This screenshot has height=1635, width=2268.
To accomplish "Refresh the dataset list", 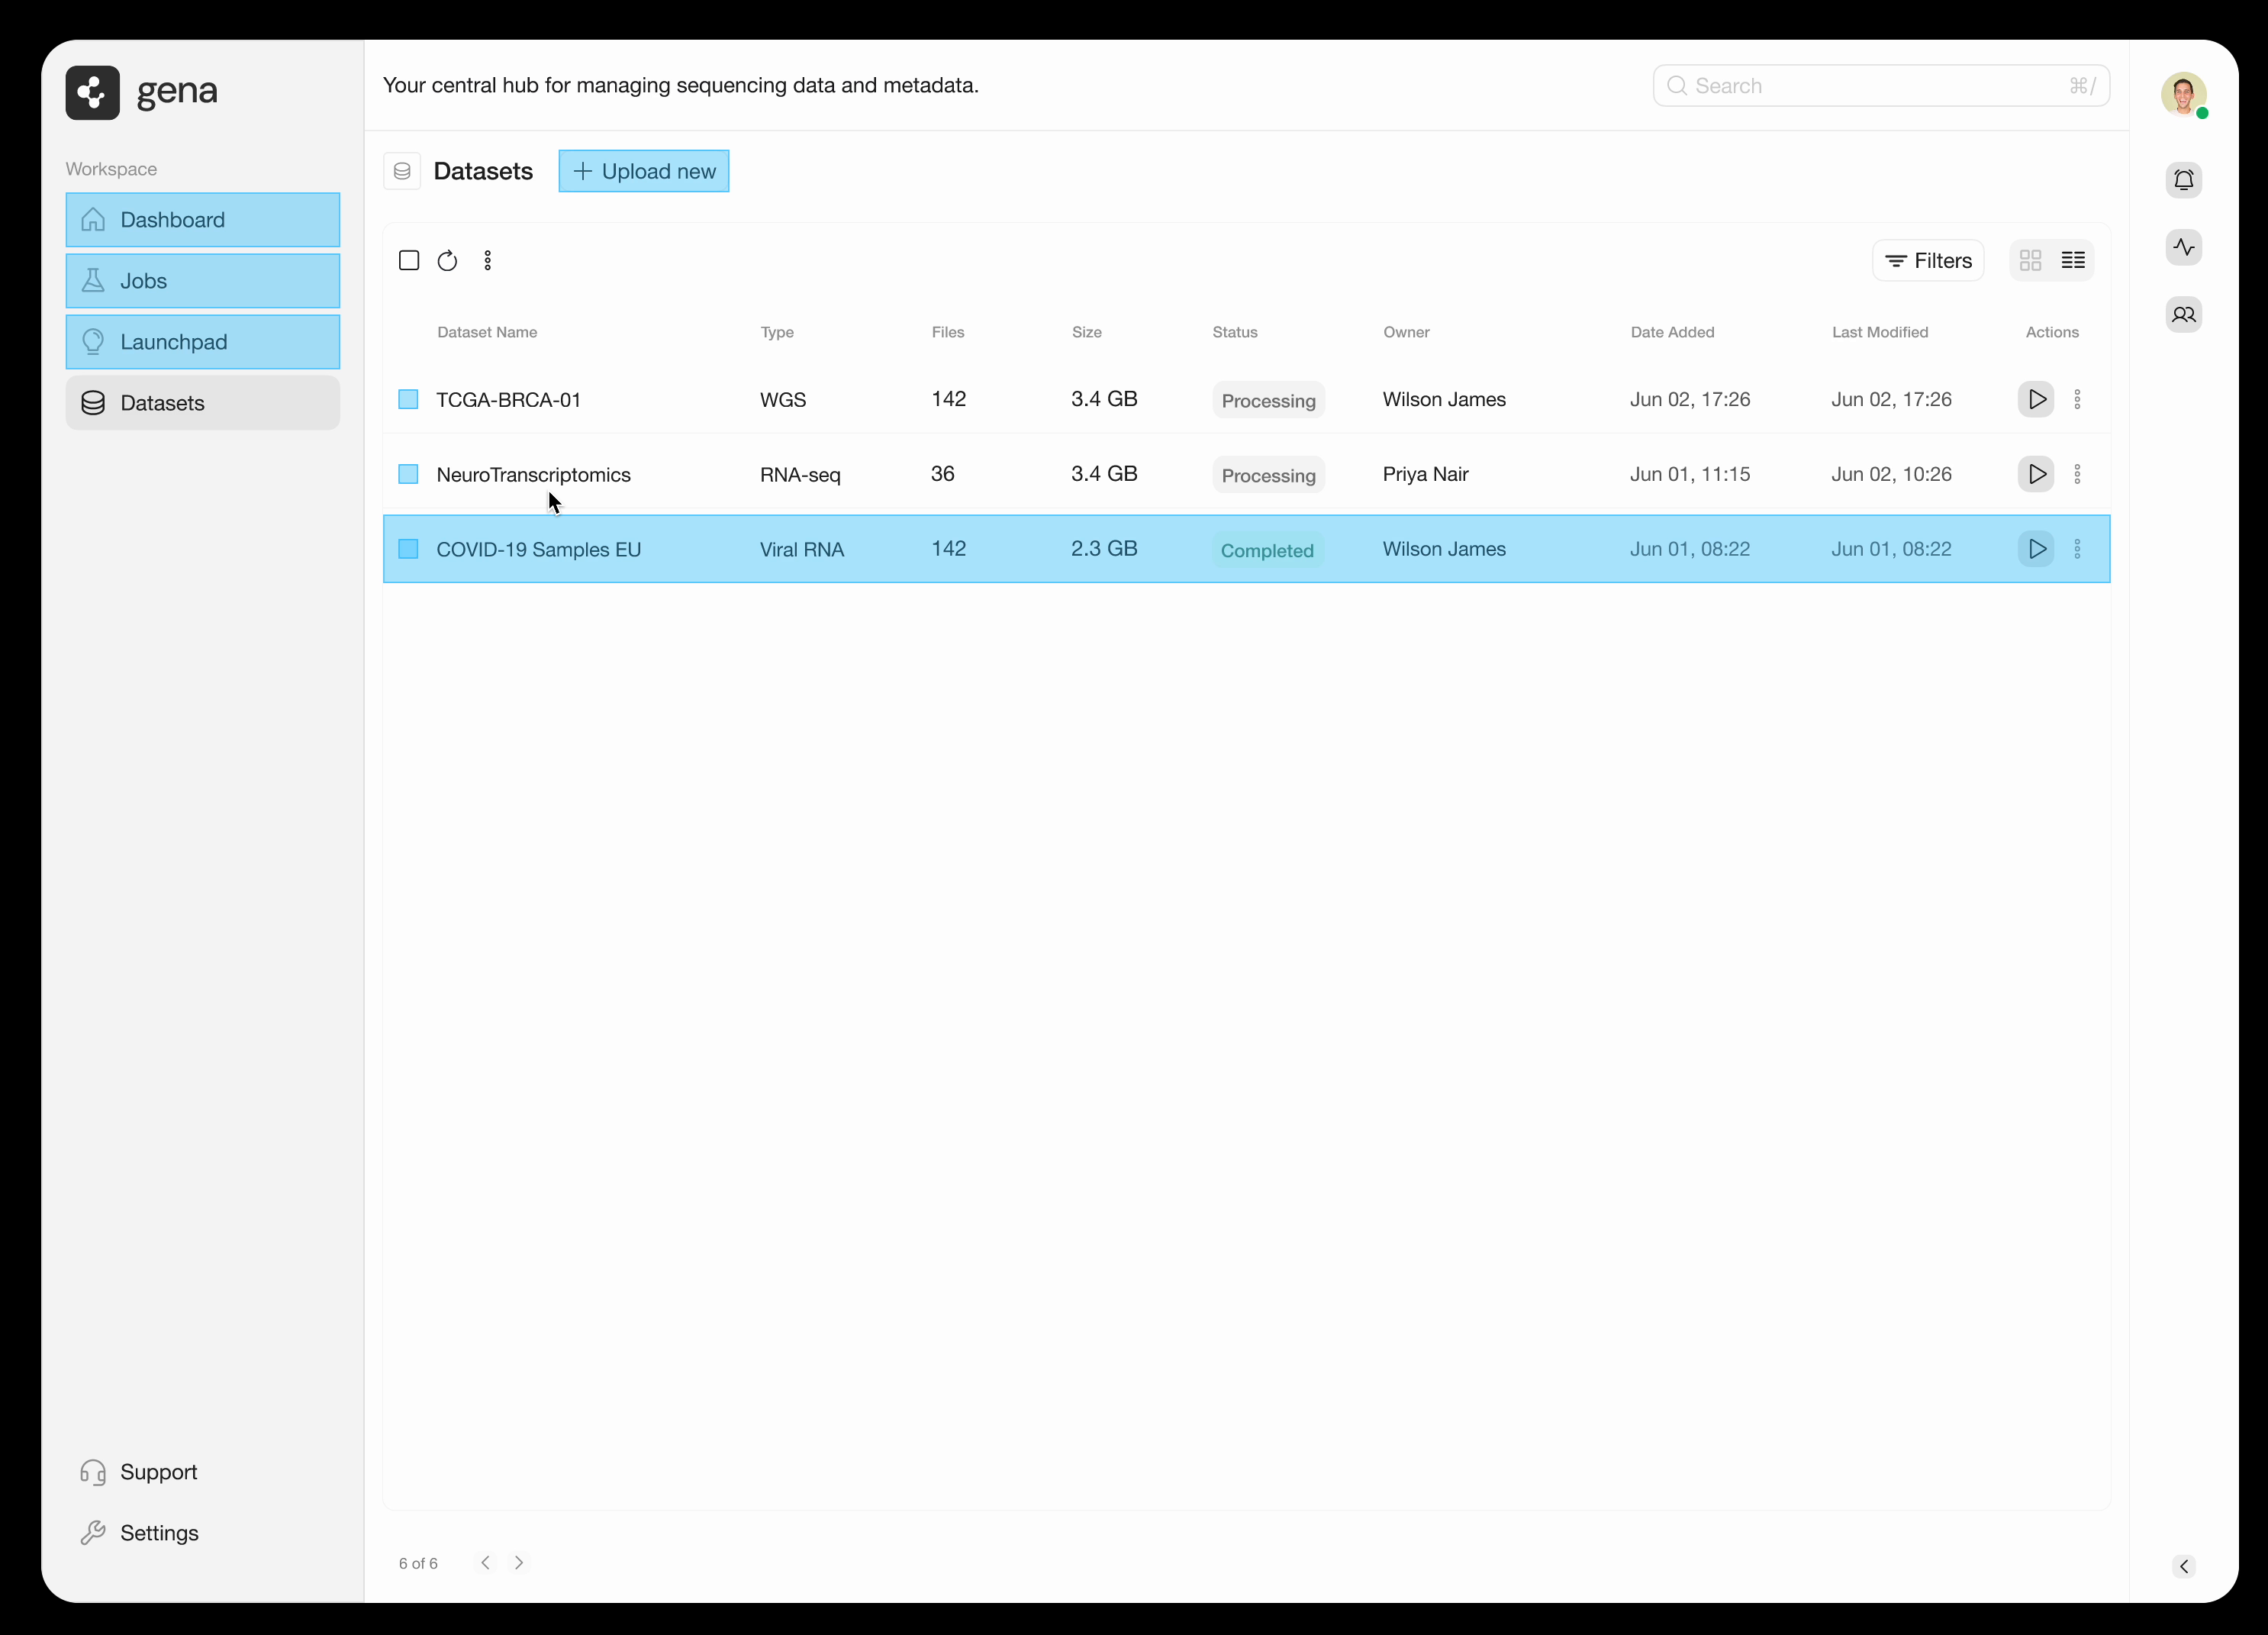I will click(x=447, y=260).
